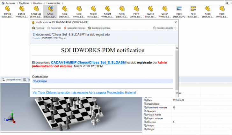Select the Rook Black JPG image file
This screenshot has width=232, height=135.
click(x=179, y=9)
